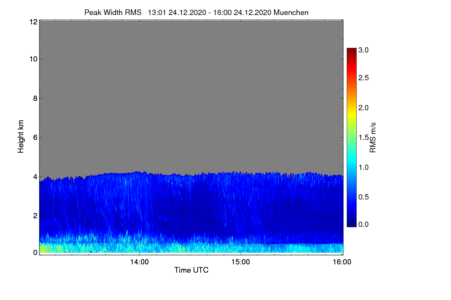Click the colorbar value label 3.0

coord(363,50)
